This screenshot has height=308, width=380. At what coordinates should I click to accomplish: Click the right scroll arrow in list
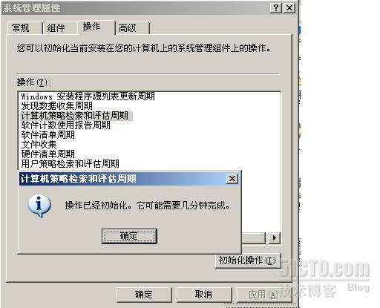pyautogui.click(x=275, y=238)
